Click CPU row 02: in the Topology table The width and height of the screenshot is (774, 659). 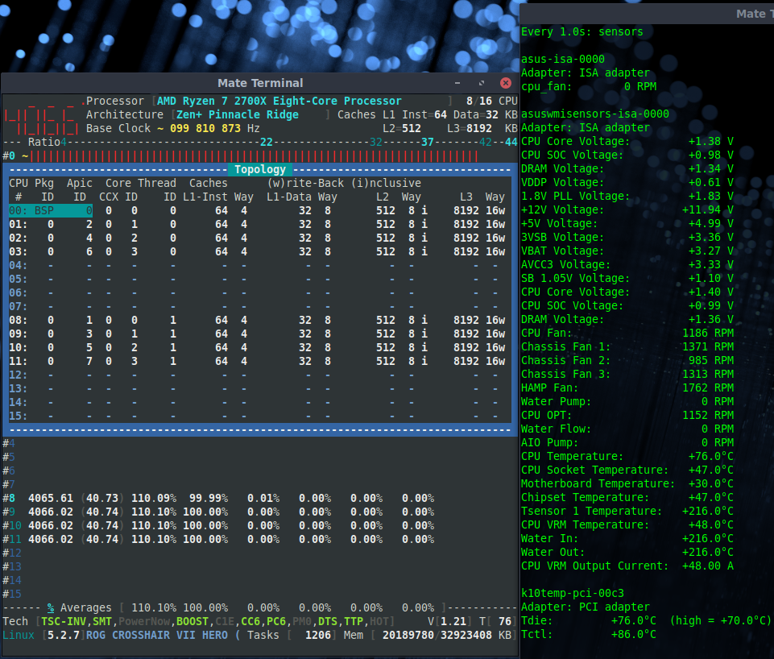[257, 238]
